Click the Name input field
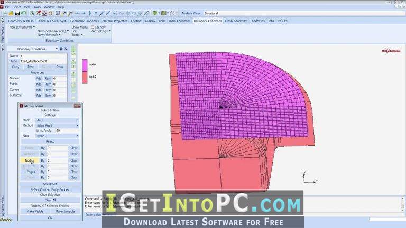 point(43,56)
